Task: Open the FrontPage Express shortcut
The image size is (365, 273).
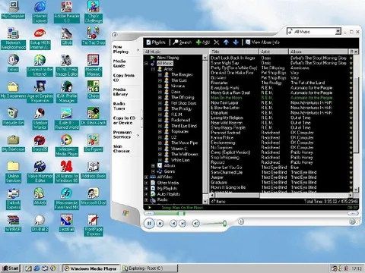Action: click(x=94, y=225)
